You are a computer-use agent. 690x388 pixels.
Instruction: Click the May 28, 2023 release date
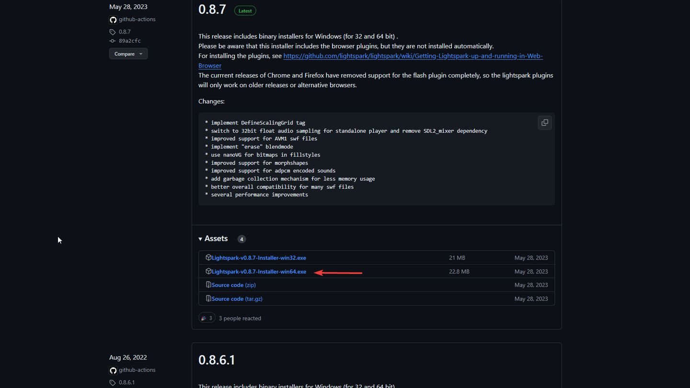coord(128,7)
